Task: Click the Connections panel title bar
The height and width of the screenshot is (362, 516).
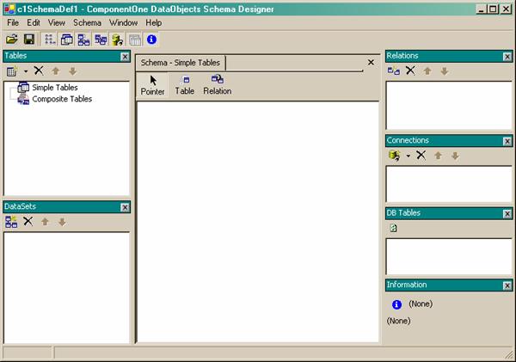Action: 449,141
